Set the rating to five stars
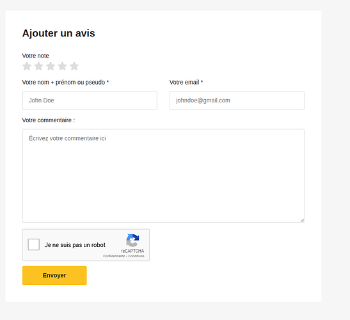The width and height of the screenshot is (350, 320). click(74, 66)
